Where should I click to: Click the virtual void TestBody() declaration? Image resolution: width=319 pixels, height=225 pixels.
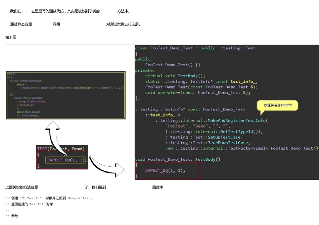175,76
